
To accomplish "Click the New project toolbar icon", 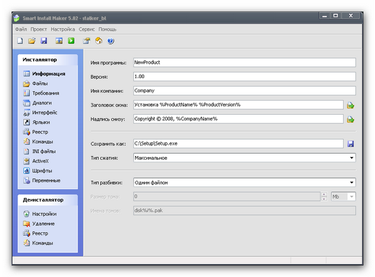I will pyautogui.click(x=18, y=41).
